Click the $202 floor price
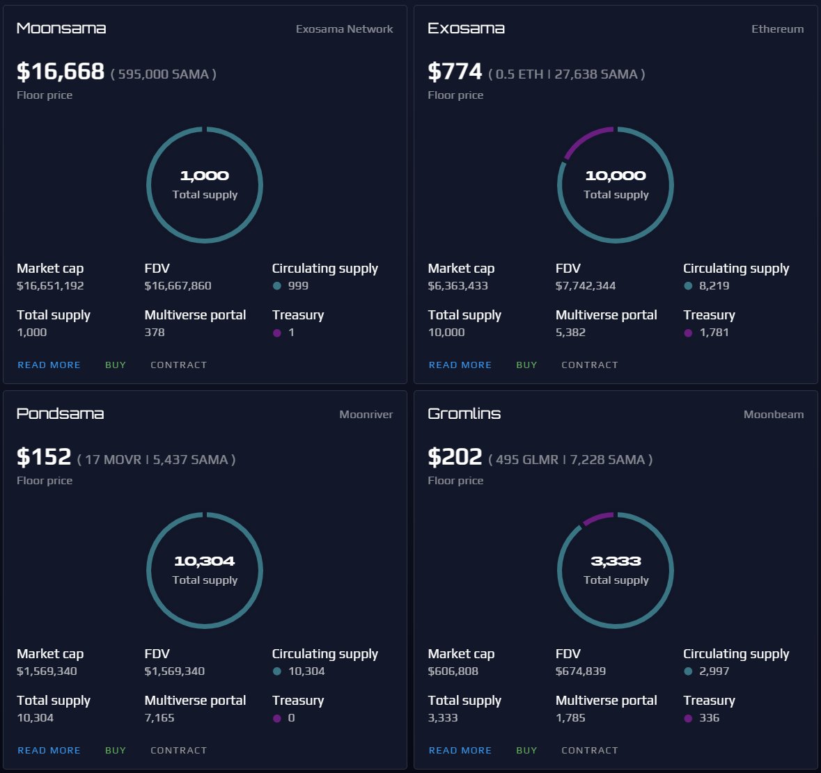 [455, 456]
